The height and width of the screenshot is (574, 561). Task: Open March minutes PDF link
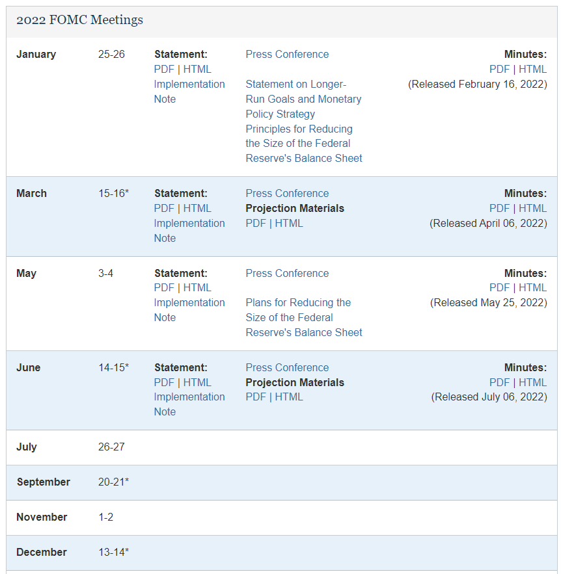(499, 208)
